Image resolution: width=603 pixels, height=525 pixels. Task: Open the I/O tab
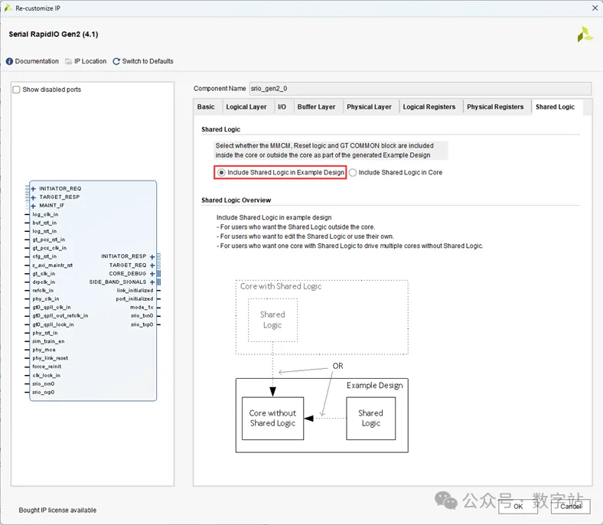click(282, 107)
